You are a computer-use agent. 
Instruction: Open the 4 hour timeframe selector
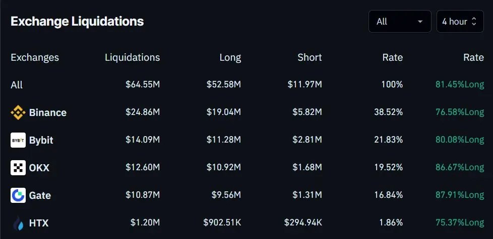click(459, 22)
